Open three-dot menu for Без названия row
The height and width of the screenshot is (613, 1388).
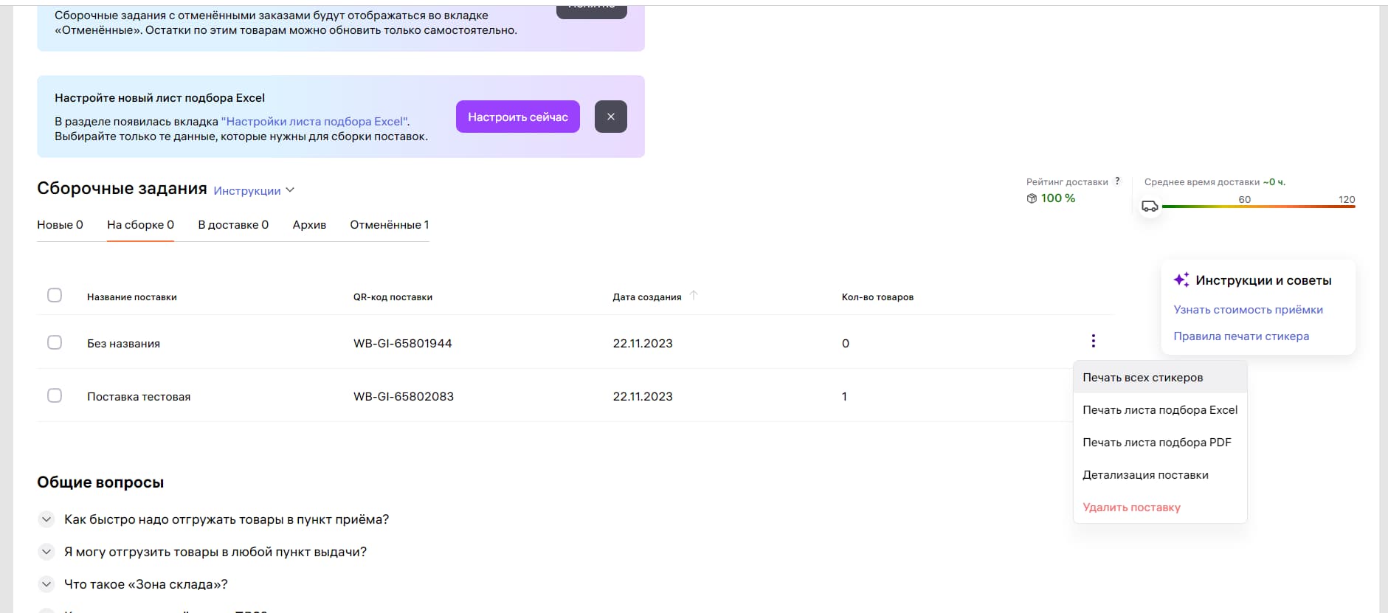1093,341
